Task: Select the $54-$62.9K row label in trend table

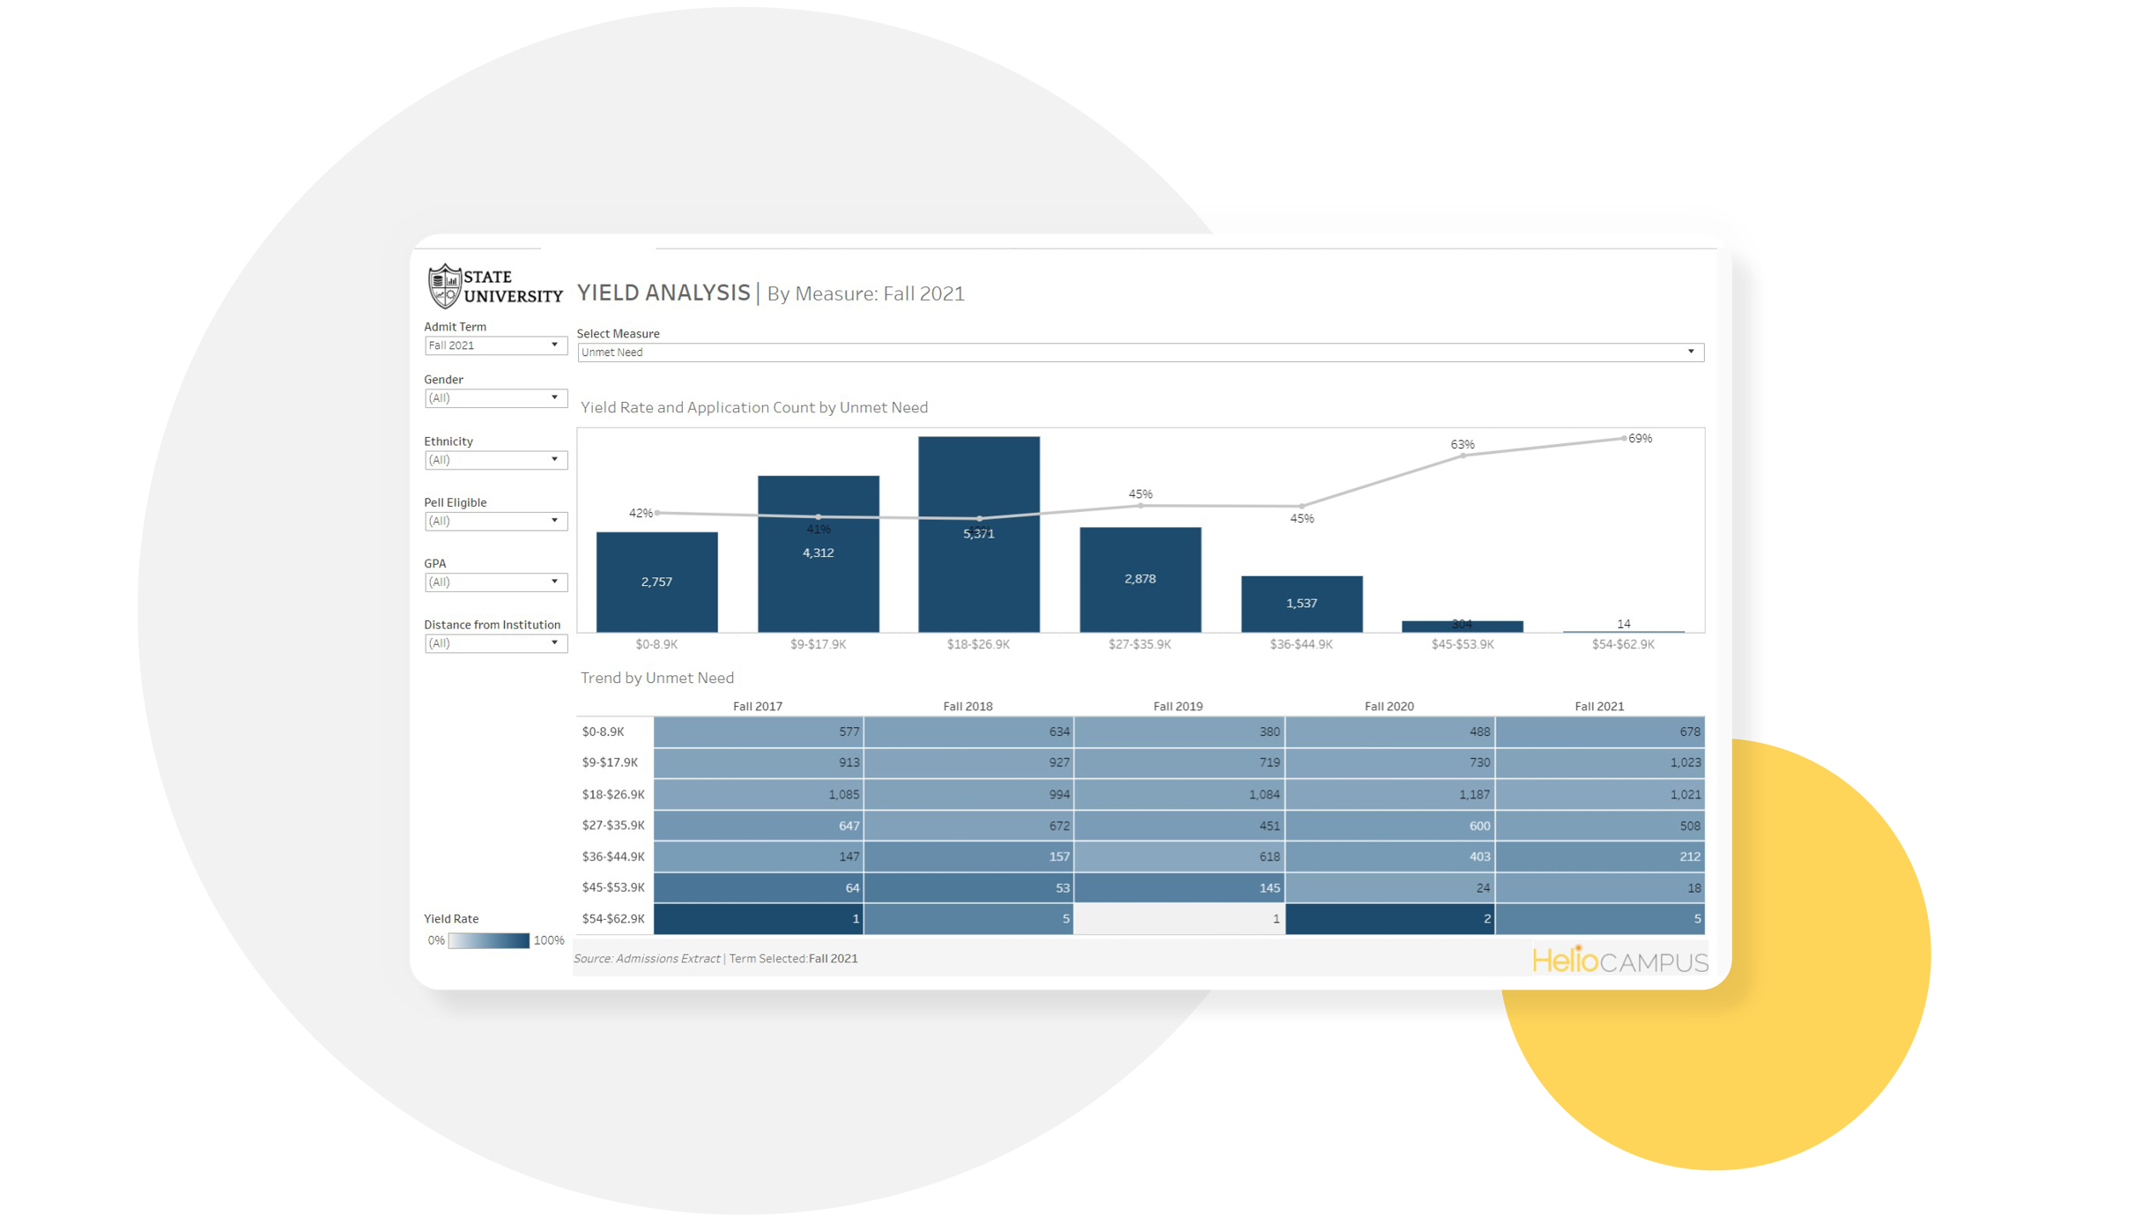Action: click(x=613, y=919)
